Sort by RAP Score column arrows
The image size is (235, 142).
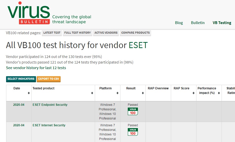coord(193,93)
